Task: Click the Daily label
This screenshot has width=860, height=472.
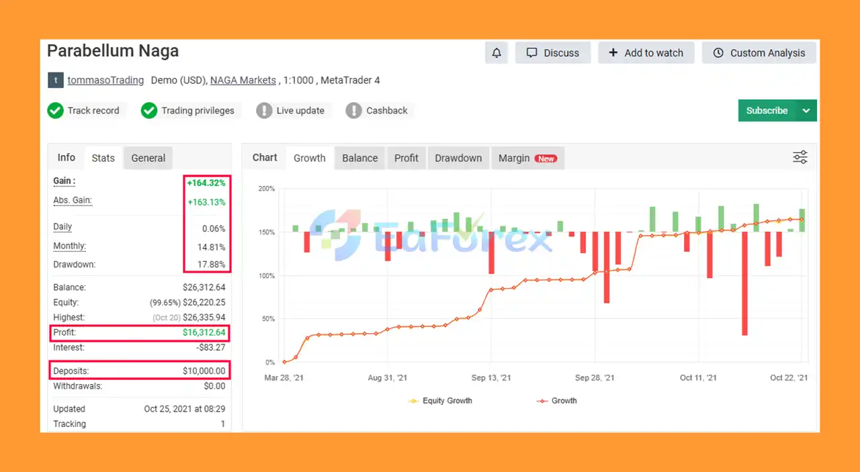Action: pos(62,227)
